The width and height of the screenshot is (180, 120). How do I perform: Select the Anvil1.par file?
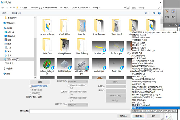tap(116, 65)
